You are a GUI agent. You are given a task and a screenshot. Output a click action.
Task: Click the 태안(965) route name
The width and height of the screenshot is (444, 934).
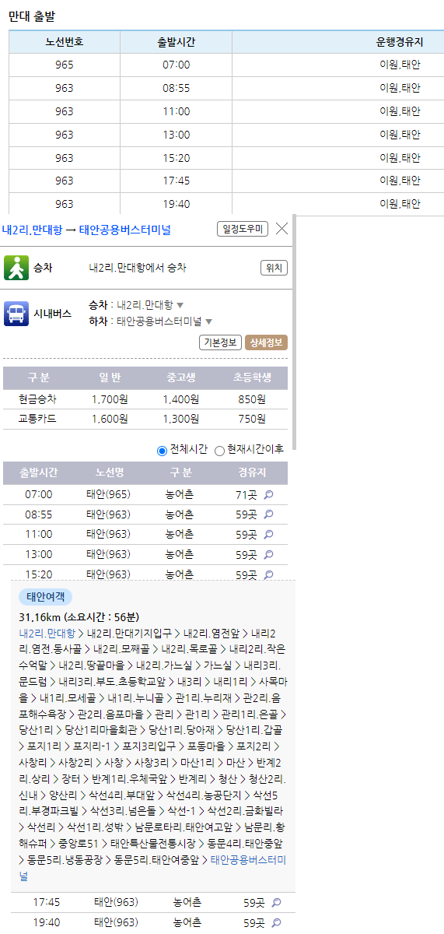pos(109,494)
